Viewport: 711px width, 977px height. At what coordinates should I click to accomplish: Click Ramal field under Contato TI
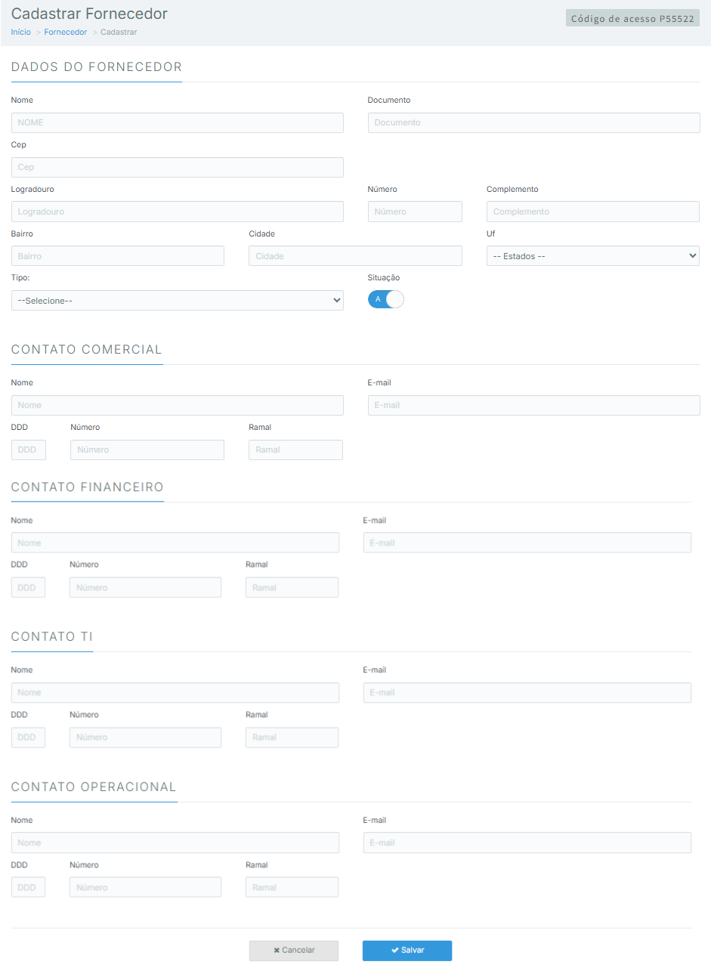click(x=292, y=737)
